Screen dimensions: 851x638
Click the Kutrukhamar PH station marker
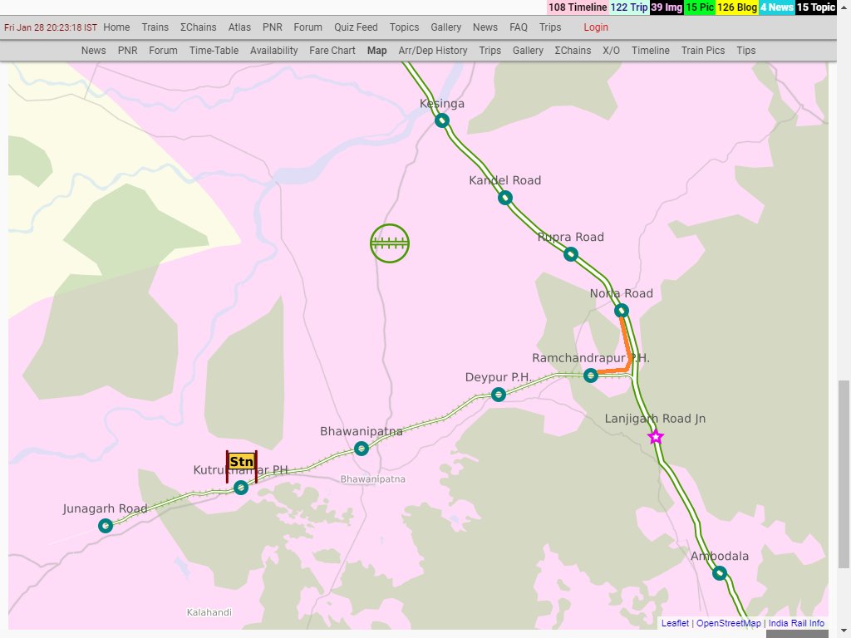[241, 488]
